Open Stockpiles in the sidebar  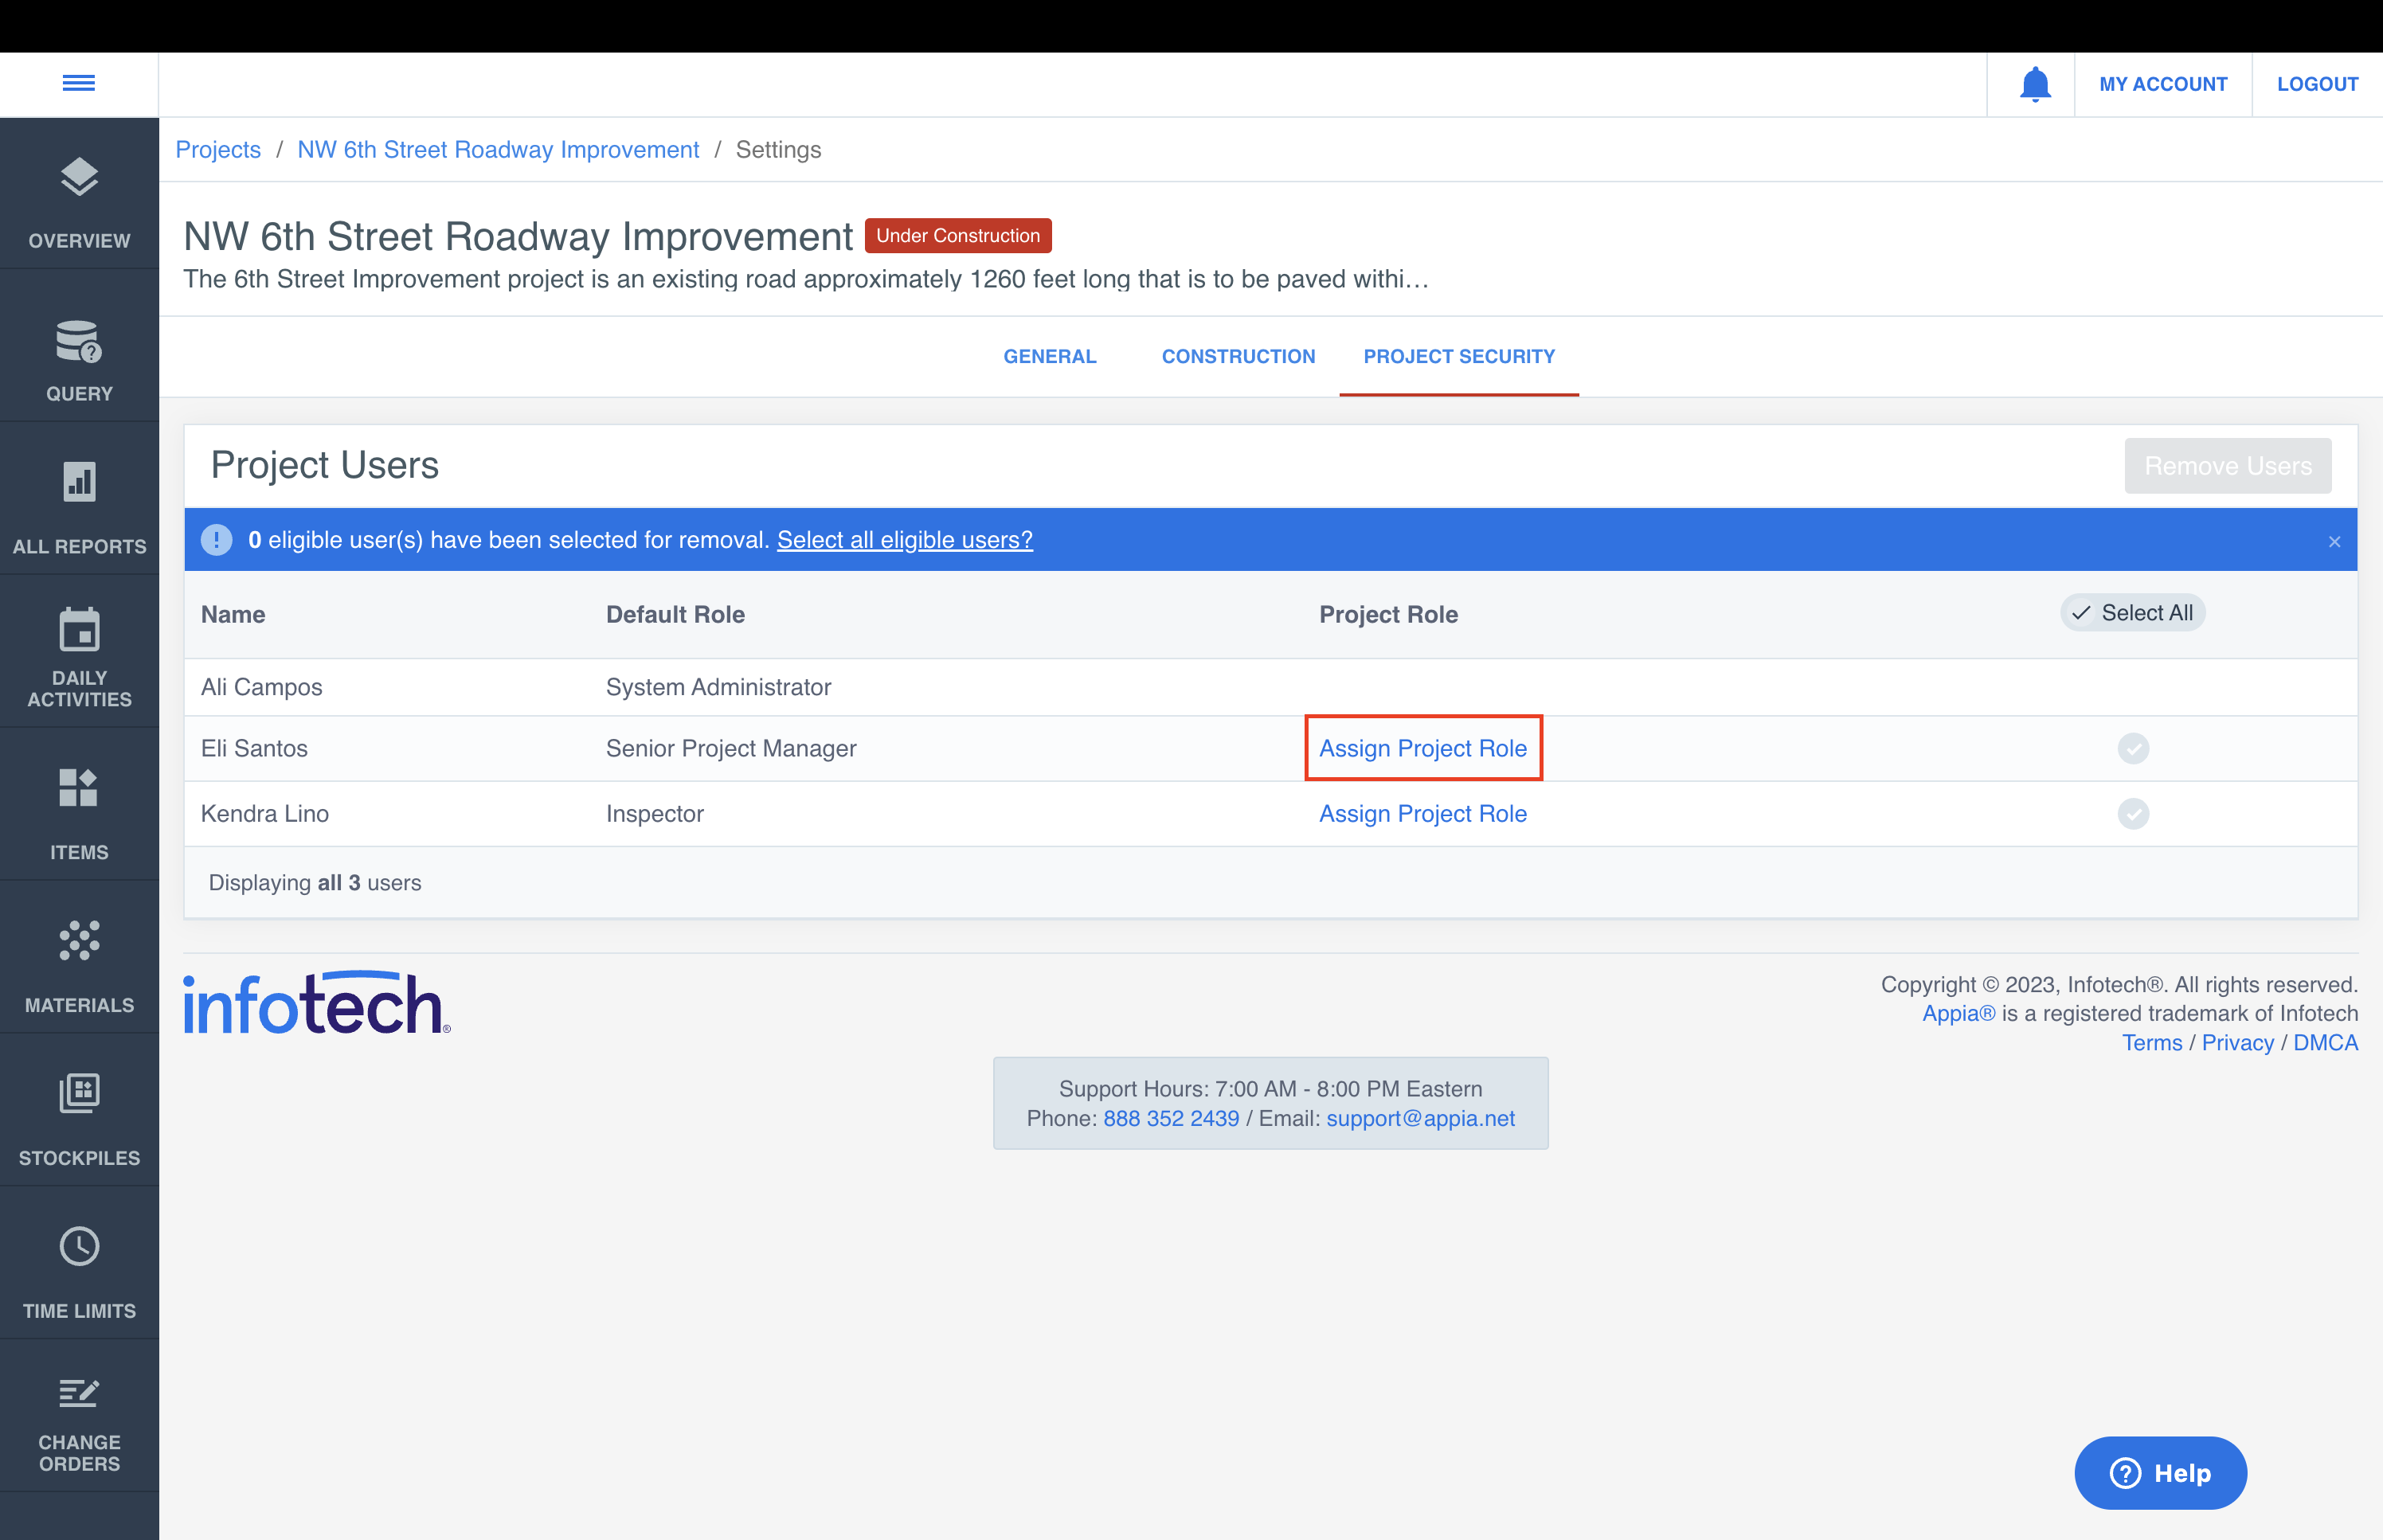click(79, 1093)
